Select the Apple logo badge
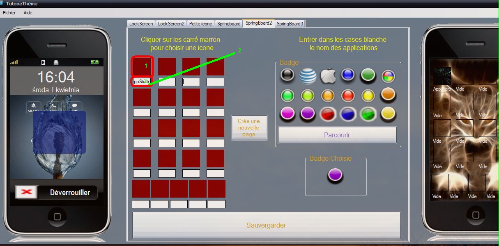Screen dimensions: 499x246 click(328, 76)
